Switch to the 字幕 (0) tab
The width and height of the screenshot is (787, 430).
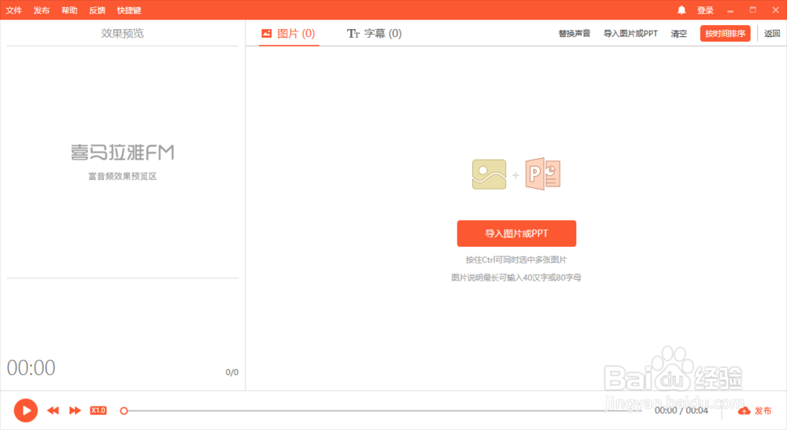click(375, 34)
